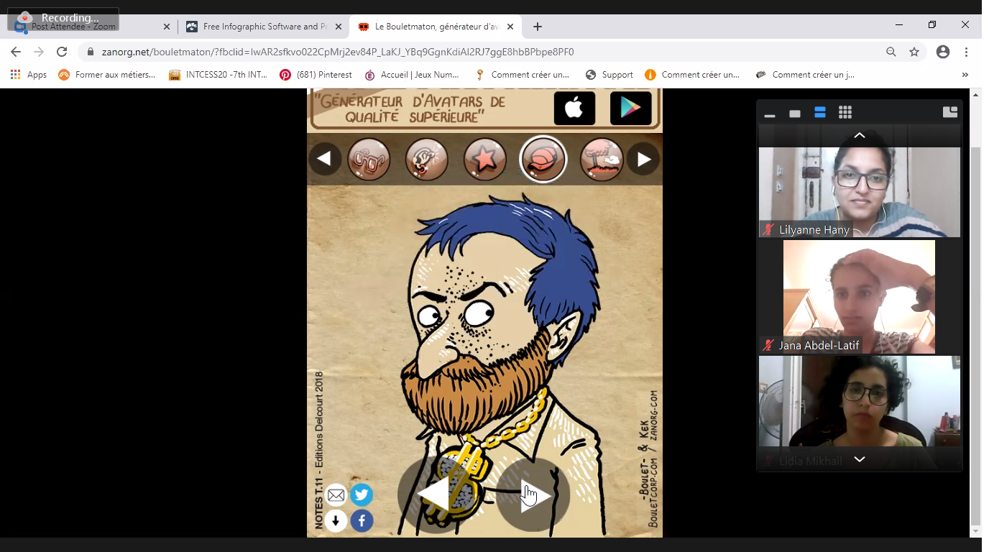Share the avatar on Twitter

click(x=362, y=494)
